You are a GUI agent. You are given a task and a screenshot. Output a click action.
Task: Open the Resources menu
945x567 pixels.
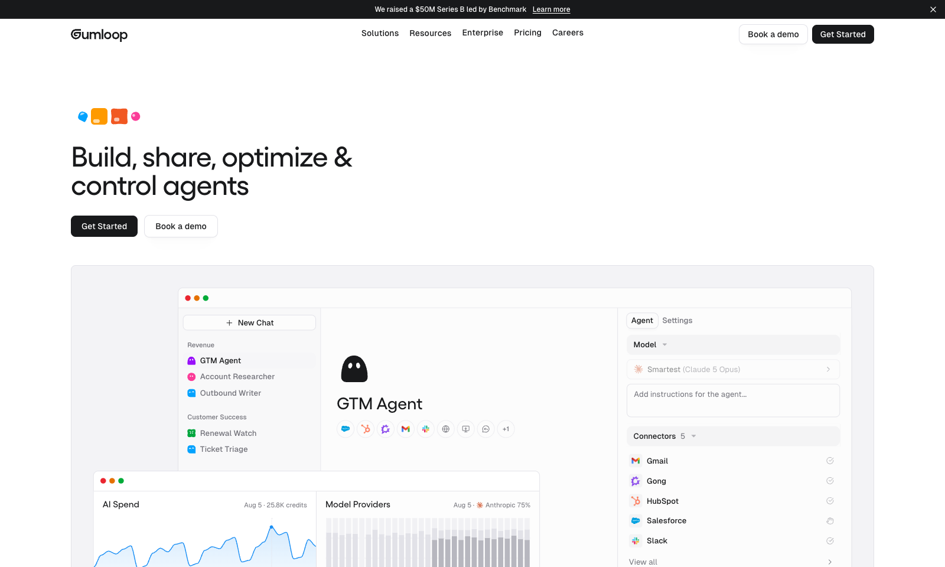click(430, 33)
